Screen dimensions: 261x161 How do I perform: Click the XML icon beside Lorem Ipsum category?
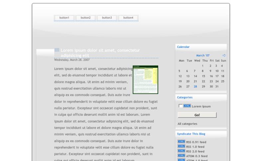point(187,106)
